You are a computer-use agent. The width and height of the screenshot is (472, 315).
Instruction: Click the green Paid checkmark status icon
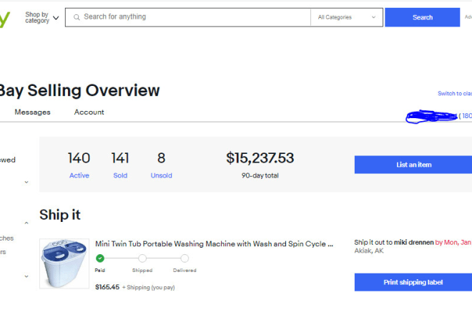[100, 258]
